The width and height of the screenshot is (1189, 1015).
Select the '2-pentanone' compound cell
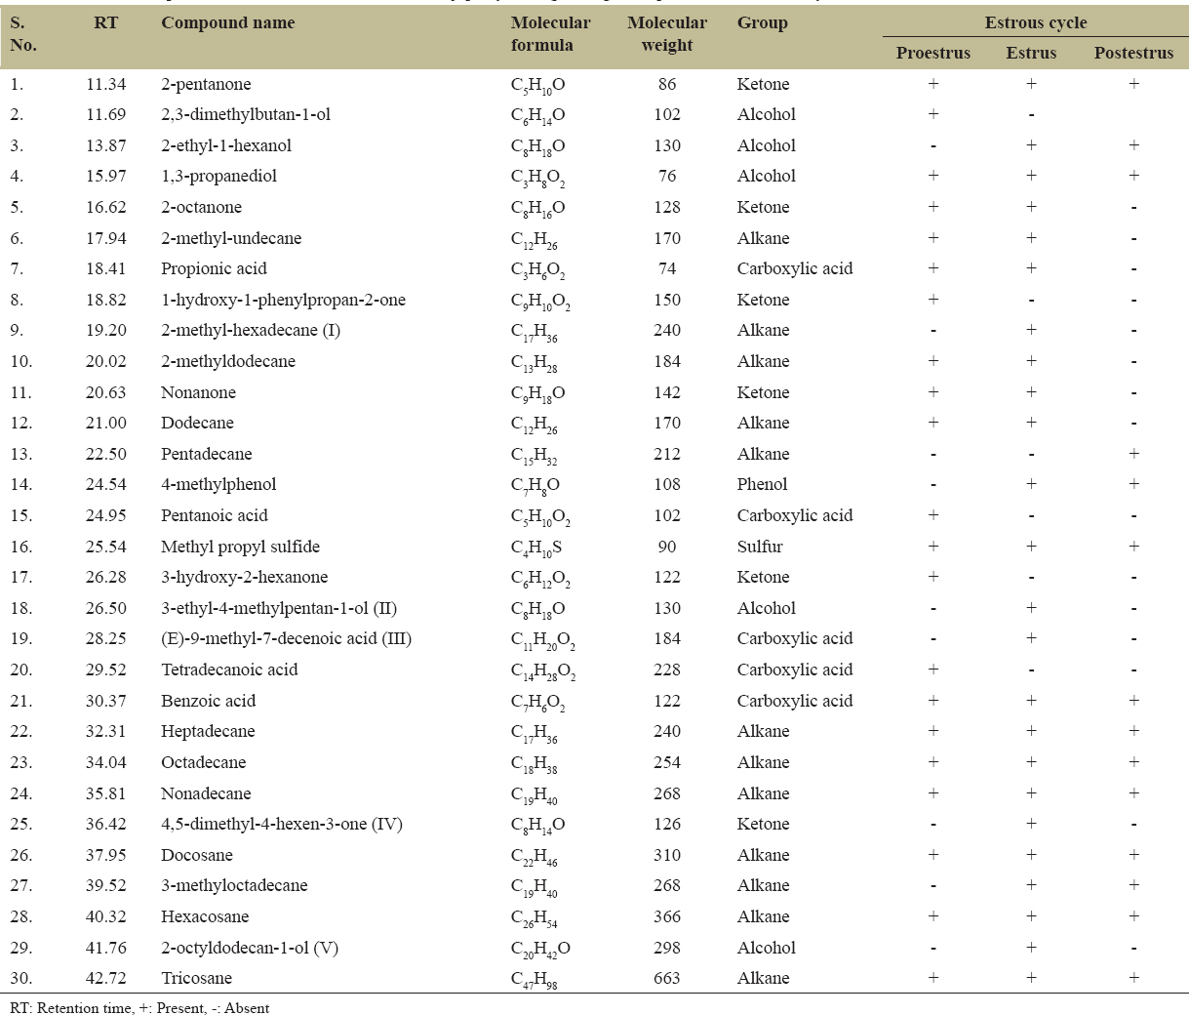206,84
